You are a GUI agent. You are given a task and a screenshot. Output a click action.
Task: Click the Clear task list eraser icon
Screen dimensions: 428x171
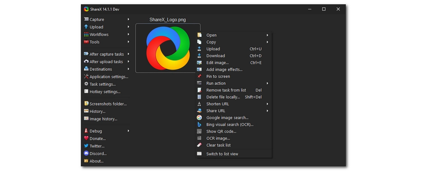pos(199,145)
